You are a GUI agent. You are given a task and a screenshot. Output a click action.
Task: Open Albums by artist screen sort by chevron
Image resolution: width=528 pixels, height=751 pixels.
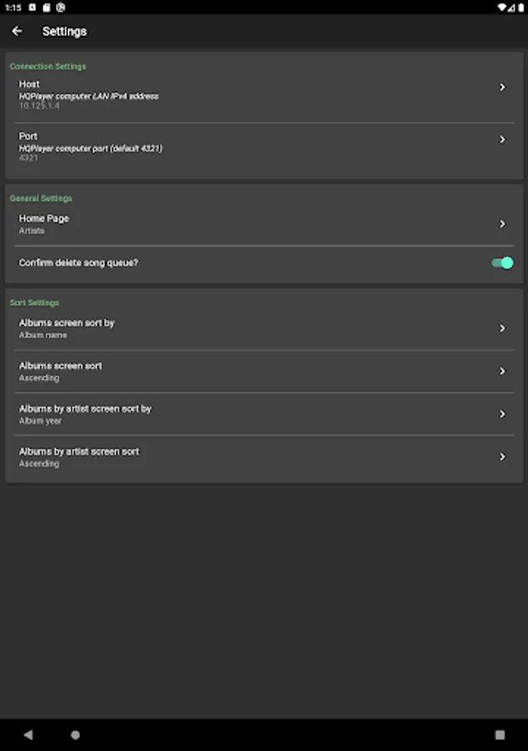coord(502,414)
